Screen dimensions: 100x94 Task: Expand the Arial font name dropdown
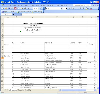pos(61,8)
